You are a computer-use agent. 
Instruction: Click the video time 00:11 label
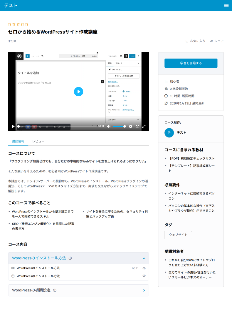point(101,126)
